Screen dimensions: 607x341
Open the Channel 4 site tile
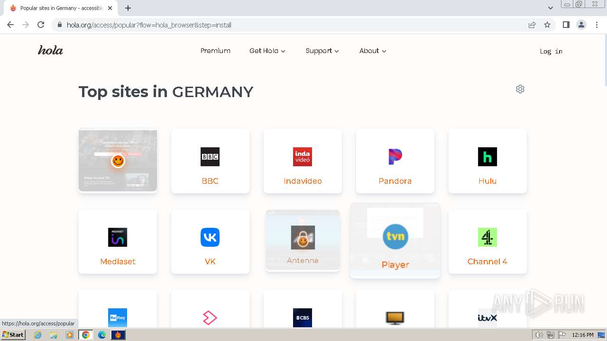(487, 242)
